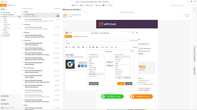Mark message high importance with exclamation icon
197x110 pixels.
coord(70,47)
